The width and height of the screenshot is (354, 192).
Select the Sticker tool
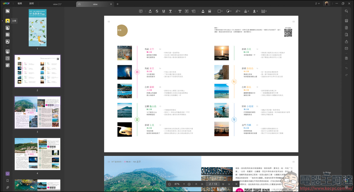tap(228, 11)
